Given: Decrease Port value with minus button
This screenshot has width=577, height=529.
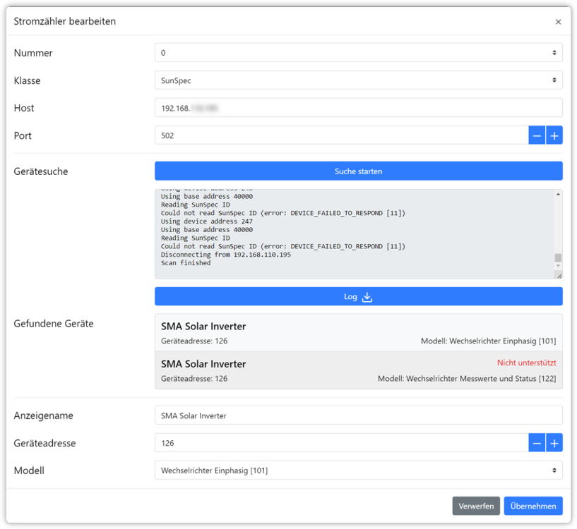Looking at the screenshot, I should (537, 135).
